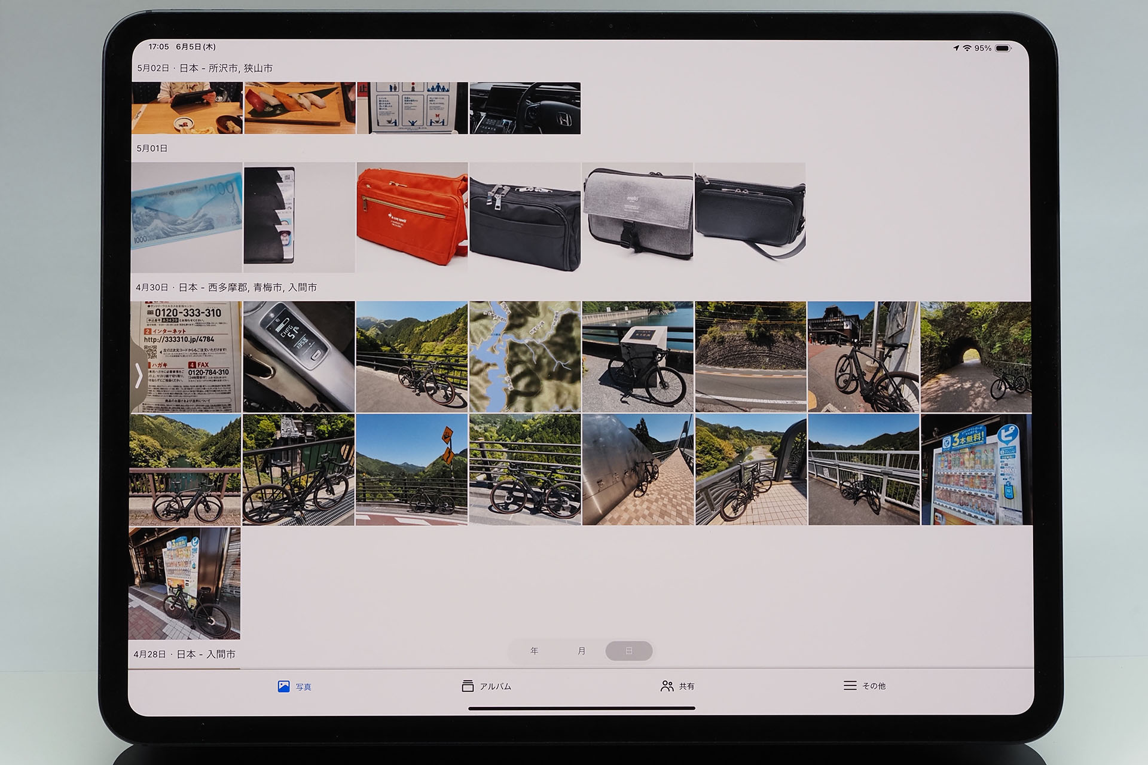Open the gray messenger bag photo
The width and height of the screenshot is (1148, 765).
pyautogui.click(x=637, y=218)
